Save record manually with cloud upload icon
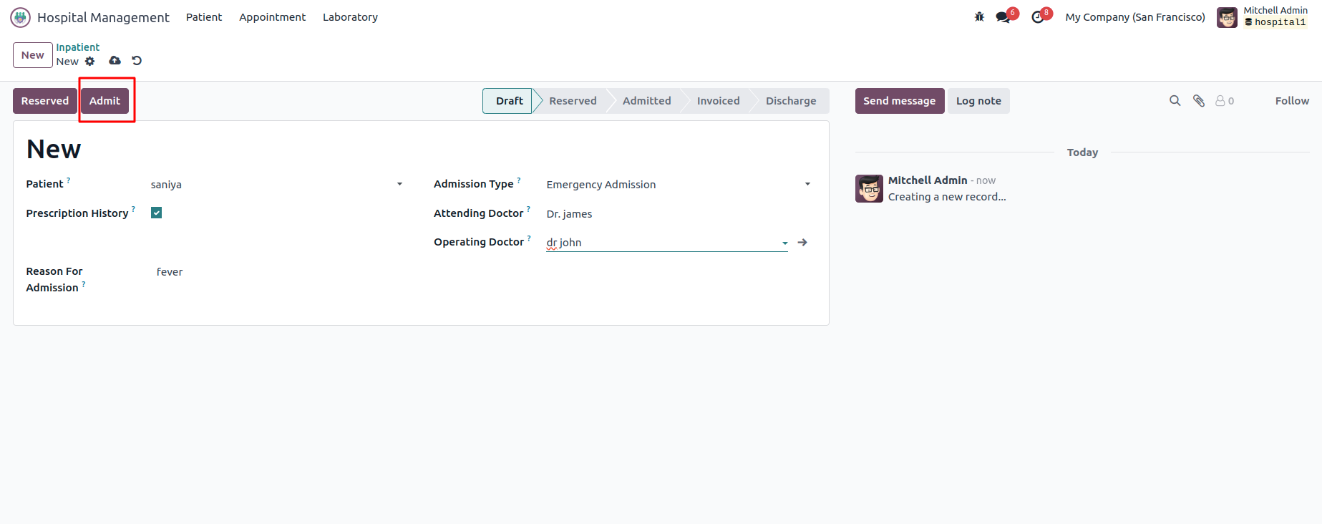Screen dimensions: 1322x524 [x=115, y=61]
